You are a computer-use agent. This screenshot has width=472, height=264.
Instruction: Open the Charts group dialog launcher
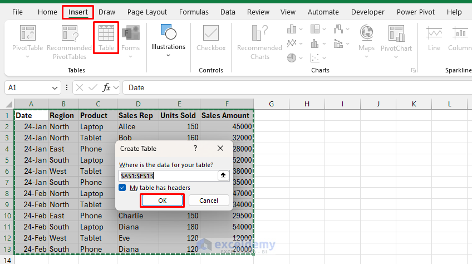(414, 70)
